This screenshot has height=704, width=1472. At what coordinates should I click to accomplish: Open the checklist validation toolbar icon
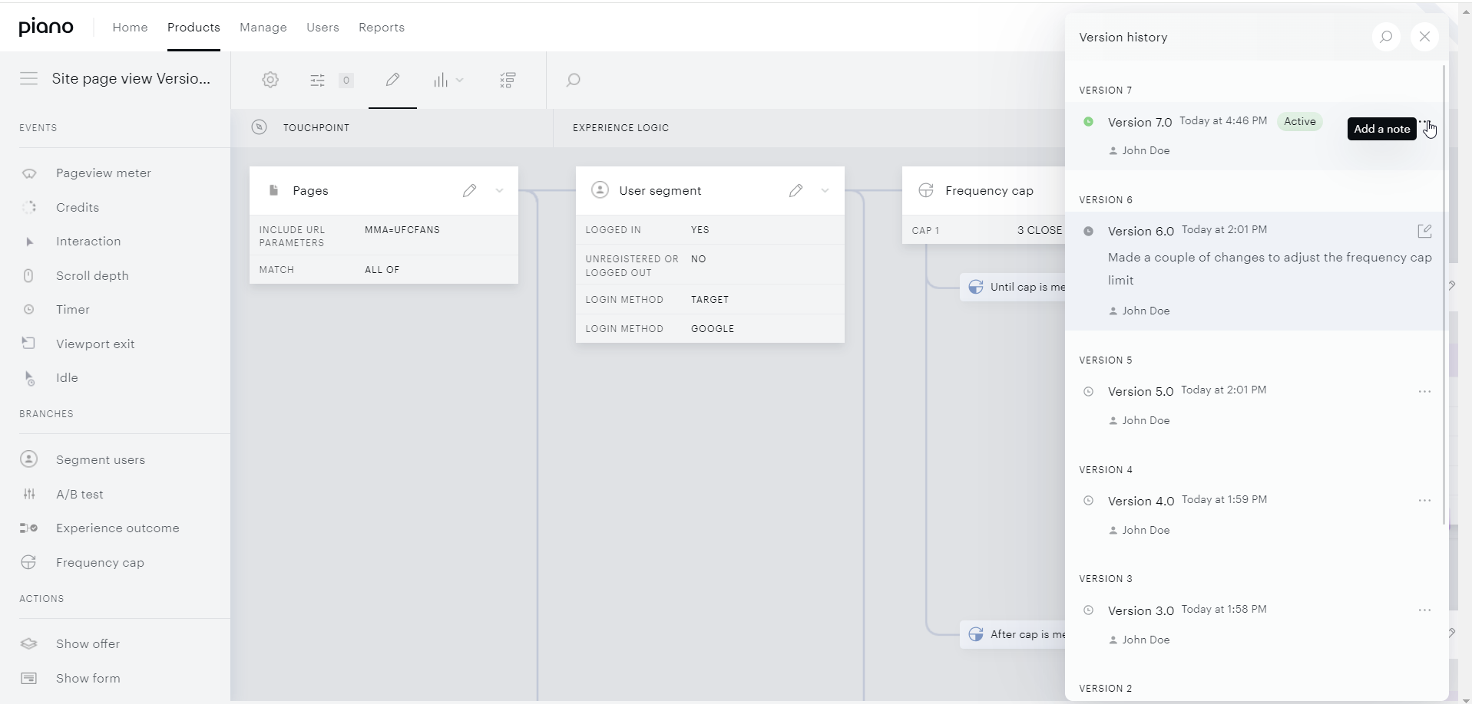(x=508, y=80)
